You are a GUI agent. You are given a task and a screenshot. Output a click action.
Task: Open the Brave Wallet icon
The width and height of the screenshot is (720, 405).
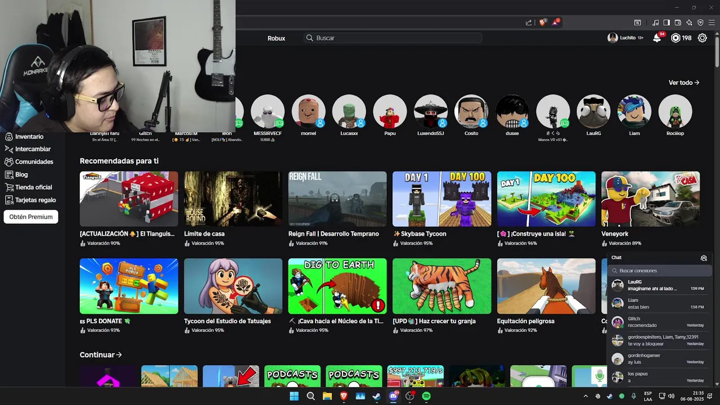click(678, 22)
